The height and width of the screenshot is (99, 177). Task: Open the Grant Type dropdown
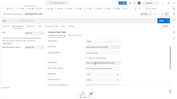click(x=103, y=47)
